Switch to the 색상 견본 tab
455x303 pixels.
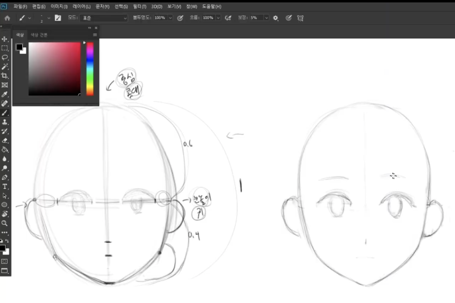tap(39, 35)
